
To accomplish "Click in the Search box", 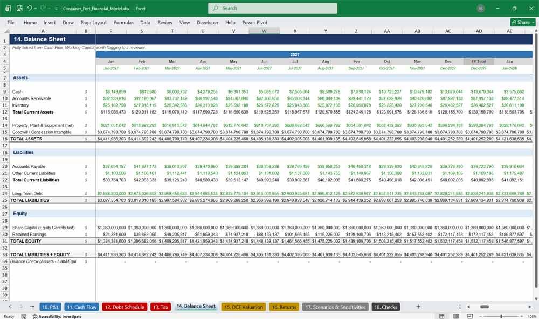I will 273,8.
